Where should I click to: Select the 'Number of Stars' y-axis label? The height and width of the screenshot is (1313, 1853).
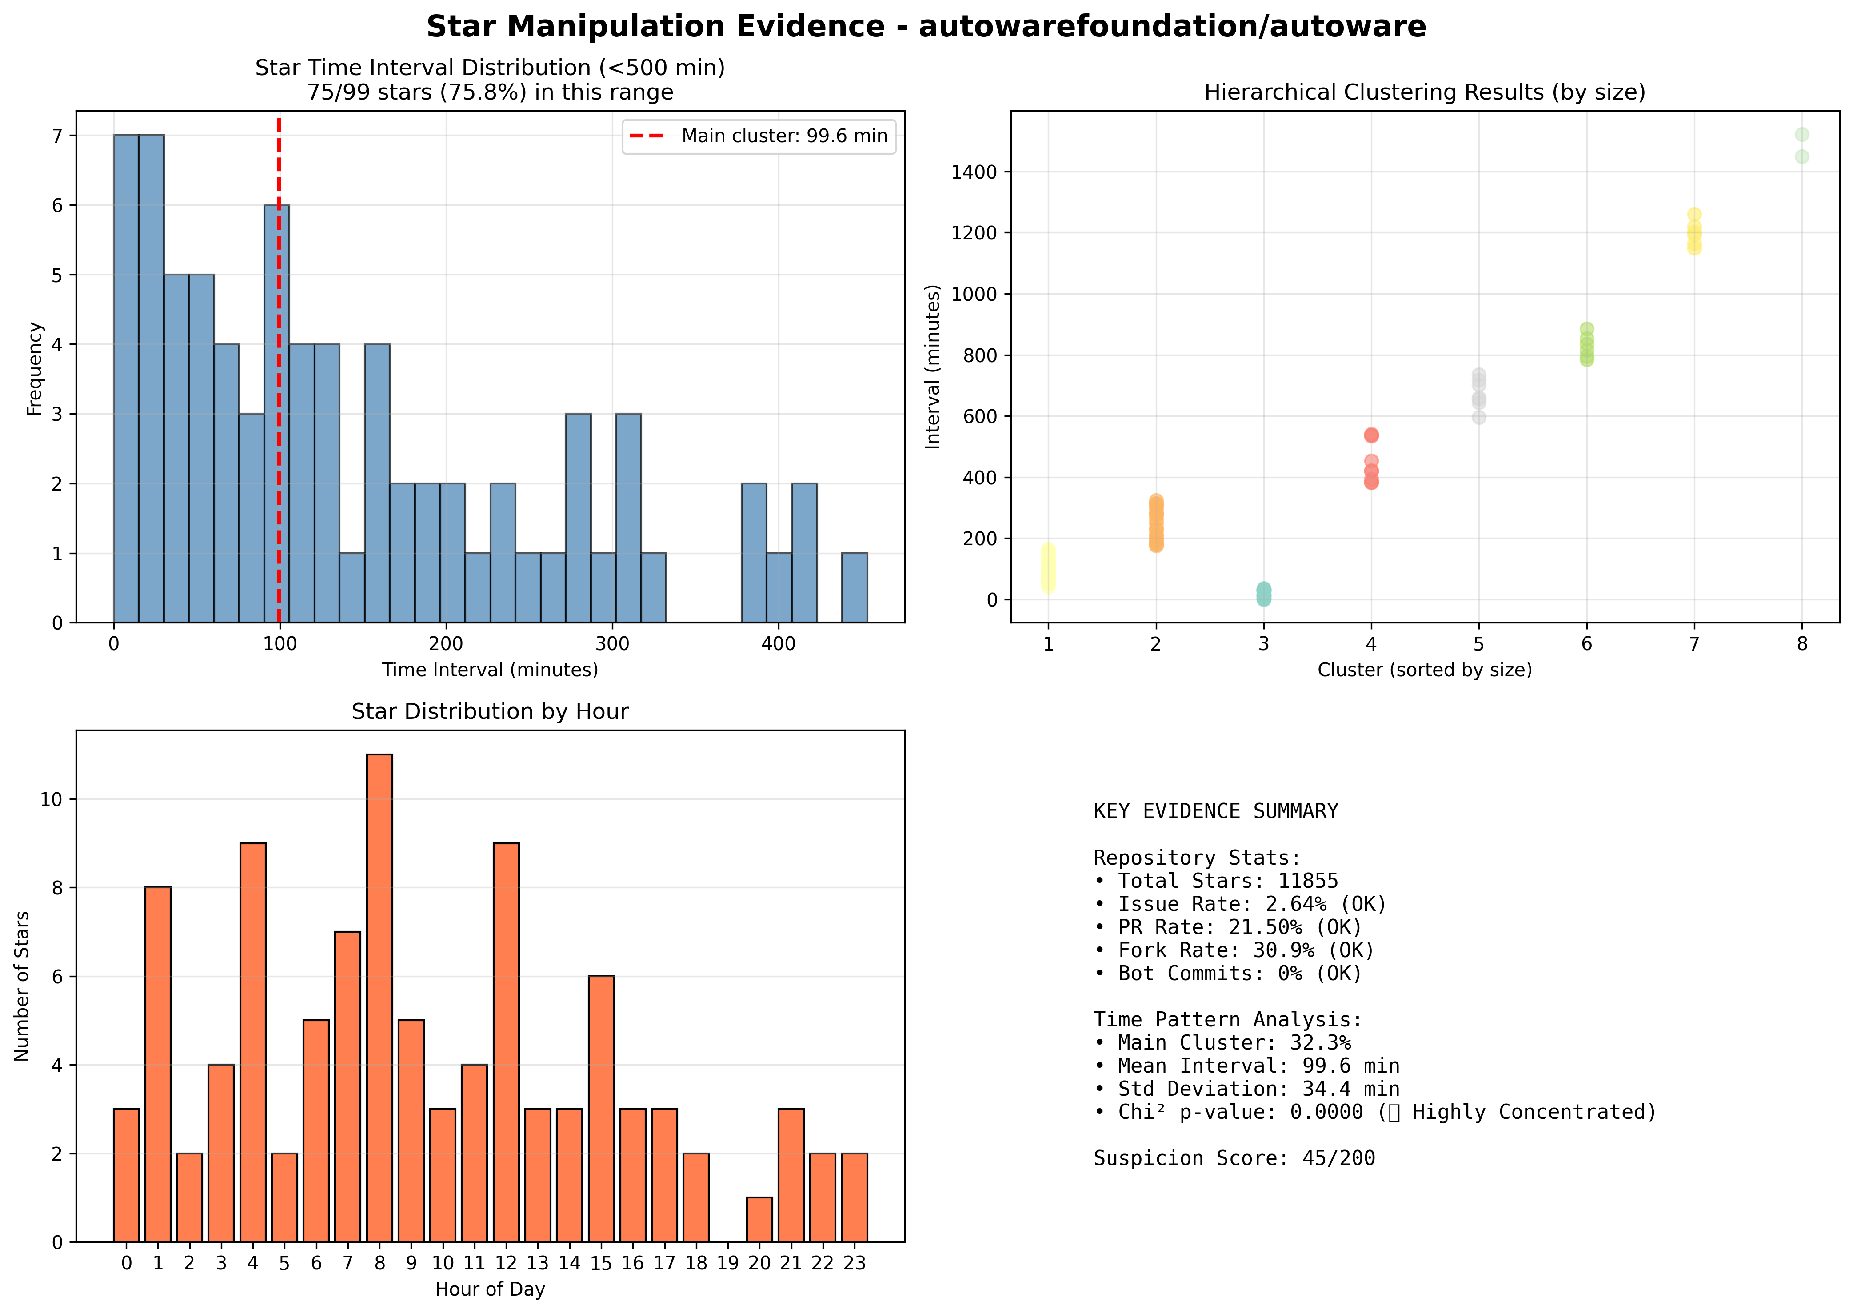click(x=22, y=986)
